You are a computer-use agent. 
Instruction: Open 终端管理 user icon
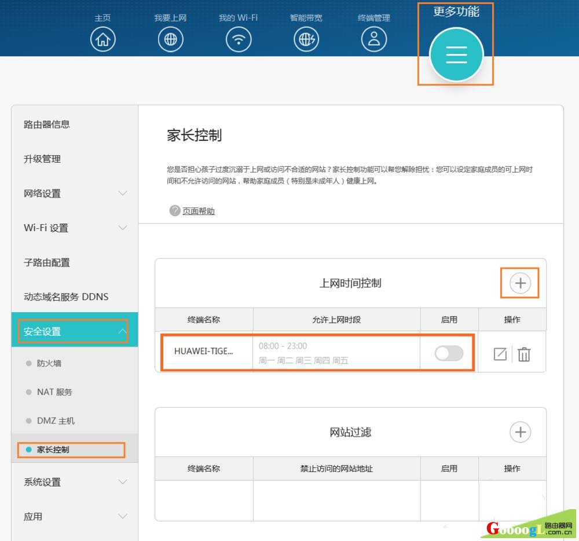pos(374,39)
